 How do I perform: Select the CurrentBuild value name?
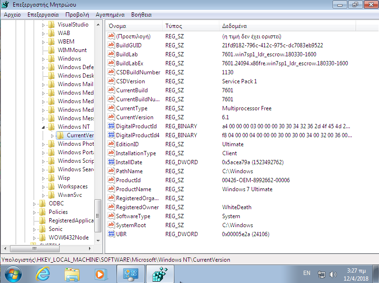pos(132,90)
